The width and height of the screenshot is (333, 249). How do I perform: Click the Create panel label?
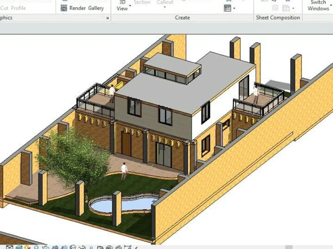pos(182,18)
